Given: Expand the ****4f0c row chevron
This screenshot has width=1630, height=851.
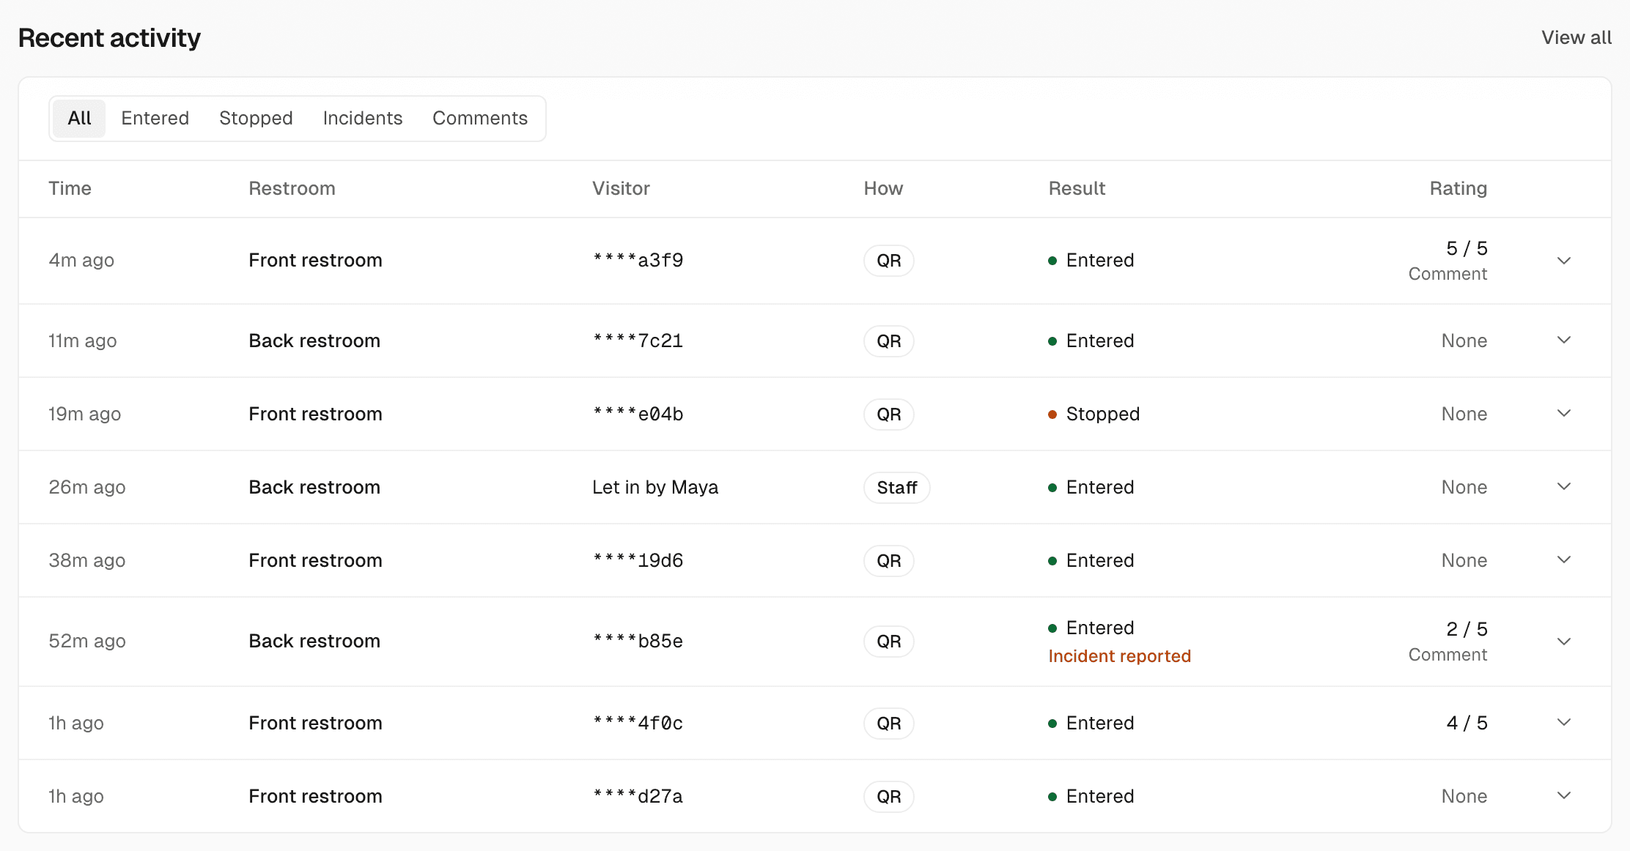Looking at the screenshot, I should pyautogui.click(x=1563, y=722).
